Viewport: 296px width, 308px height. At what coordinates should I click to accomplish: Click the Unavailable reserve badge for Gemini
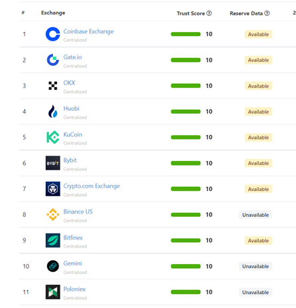(256, 266)
